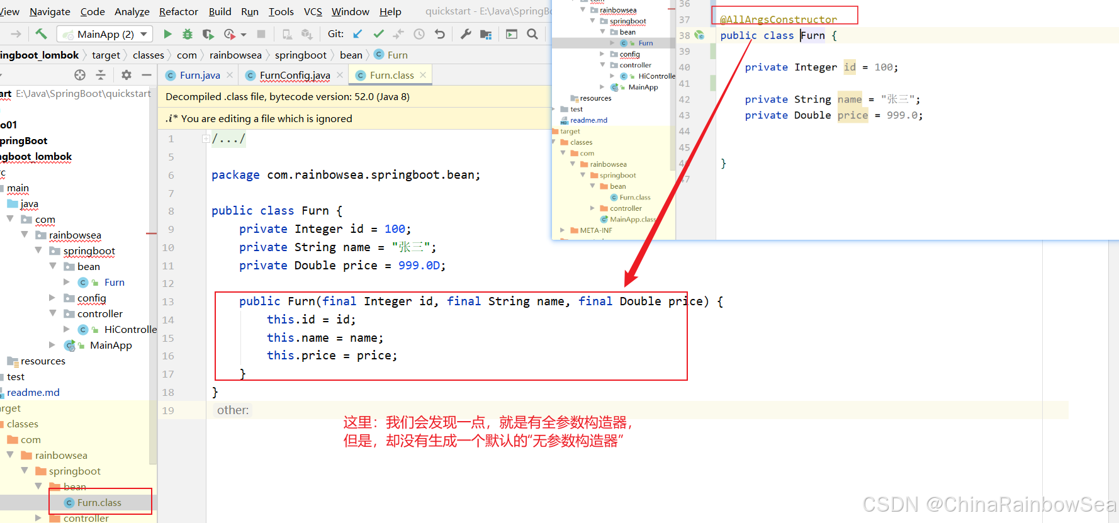Image resolution: width=1119 pixels, height=523 pixels.
Task: Open the Code menu
Action: (x=93, y=11)
